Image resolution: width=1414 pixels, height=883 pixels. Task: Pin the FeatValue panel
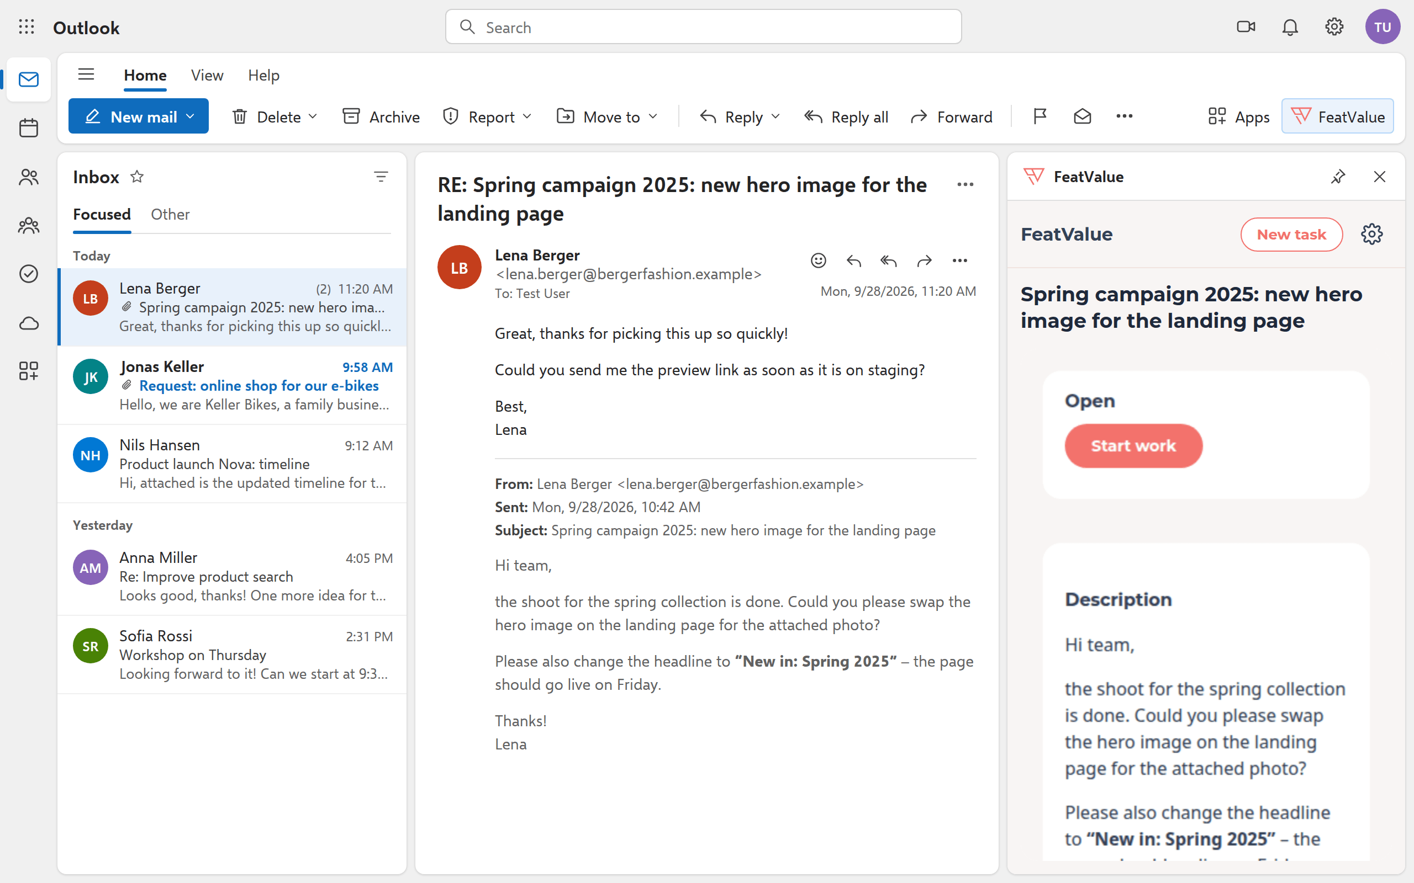(x=1338, y=177)
